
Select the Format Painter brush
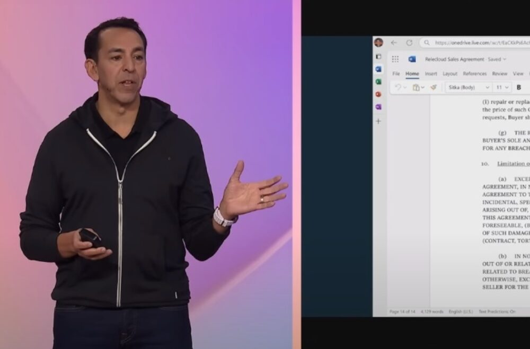[434, 87]
